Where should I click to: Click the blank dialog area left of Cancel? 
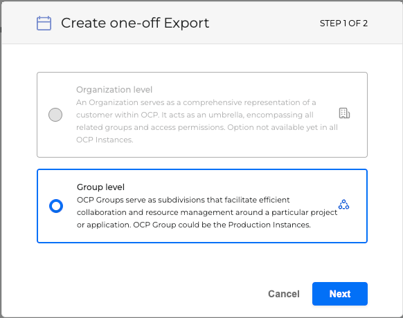(x=149, y=294)
